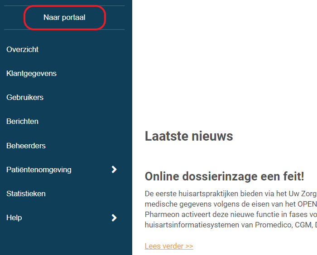Screen dimensions: 317x255
Task: Expand the chevron arrow beside Patiëntenomgeving
Action: pyautogui.click(x=114, y=170)
